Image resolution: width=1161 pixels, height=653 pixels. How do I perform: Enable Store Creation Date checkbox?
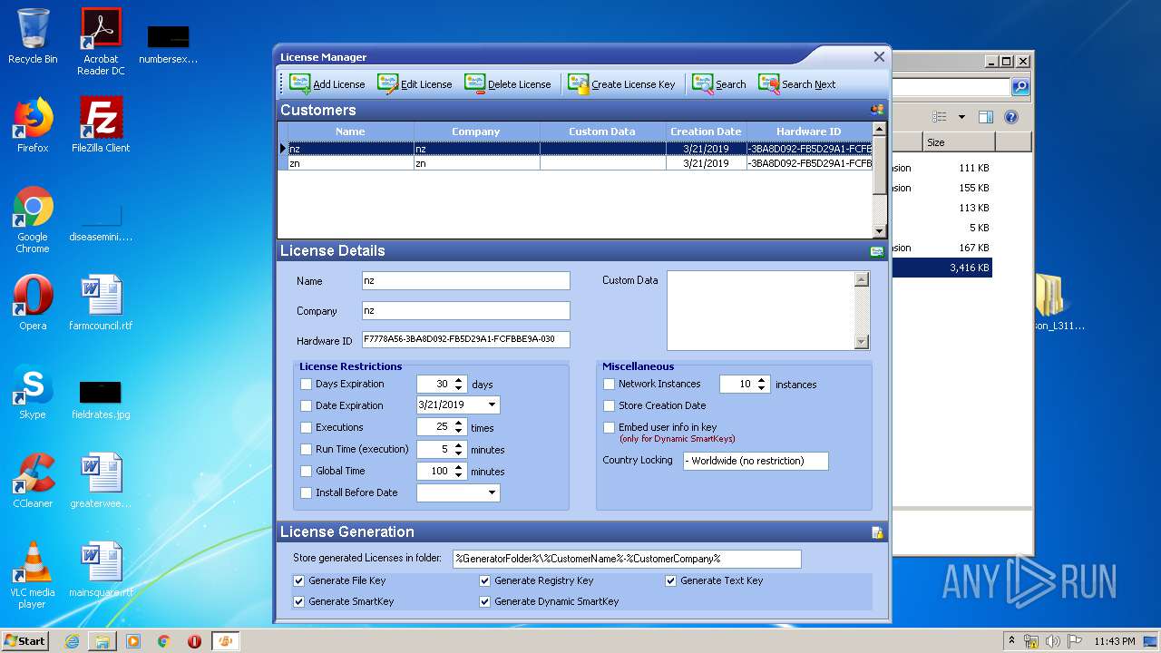[609, 406]
